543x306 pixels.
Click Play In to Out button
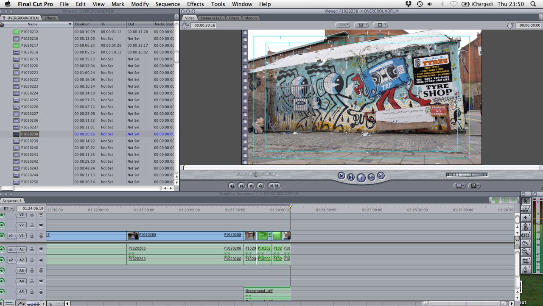pos(351,177)
